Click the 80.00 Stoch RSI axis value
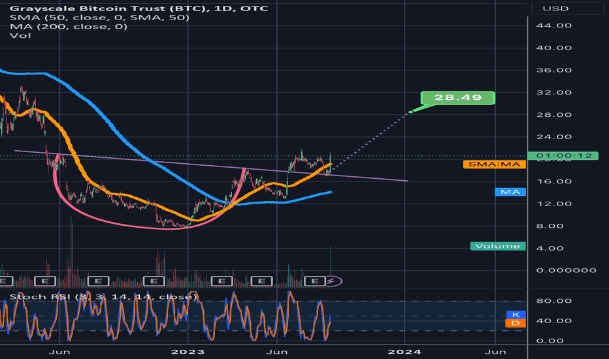 (x=554, y=301)
